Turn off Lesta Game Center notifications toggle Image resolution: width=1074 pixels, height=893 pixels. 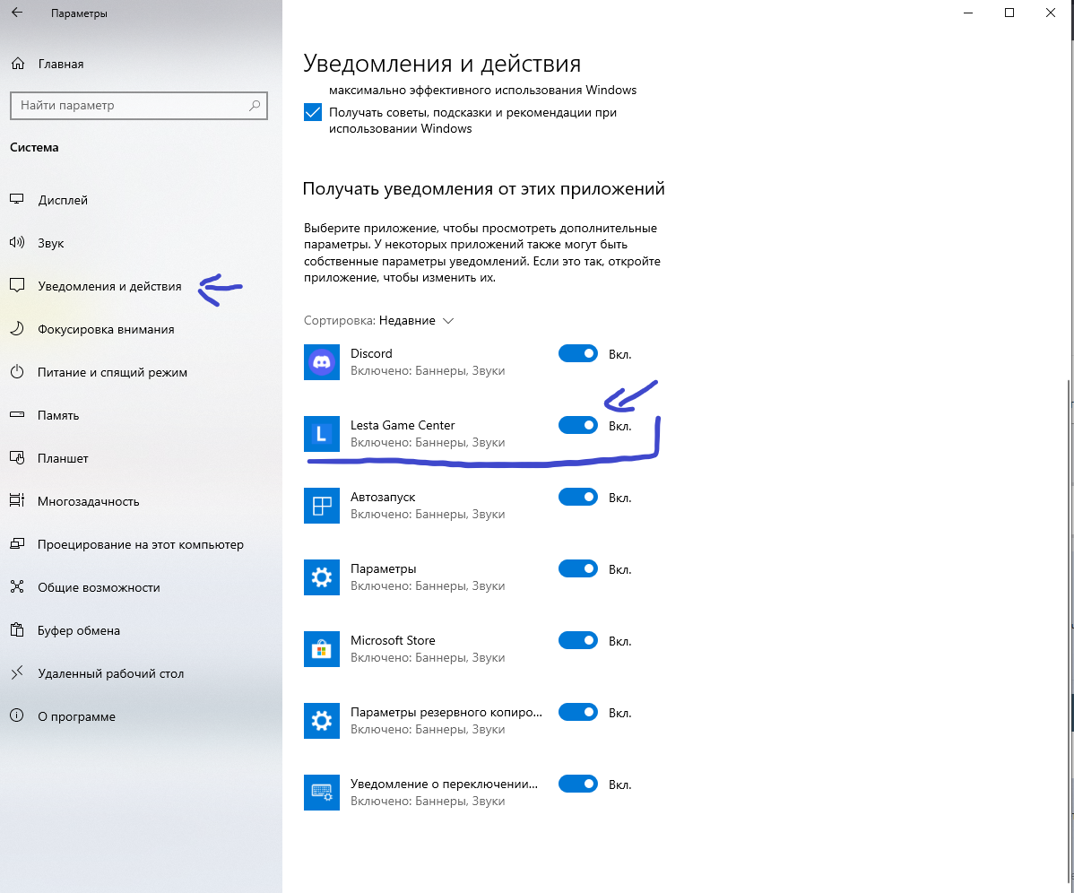(x=578, y=425)
